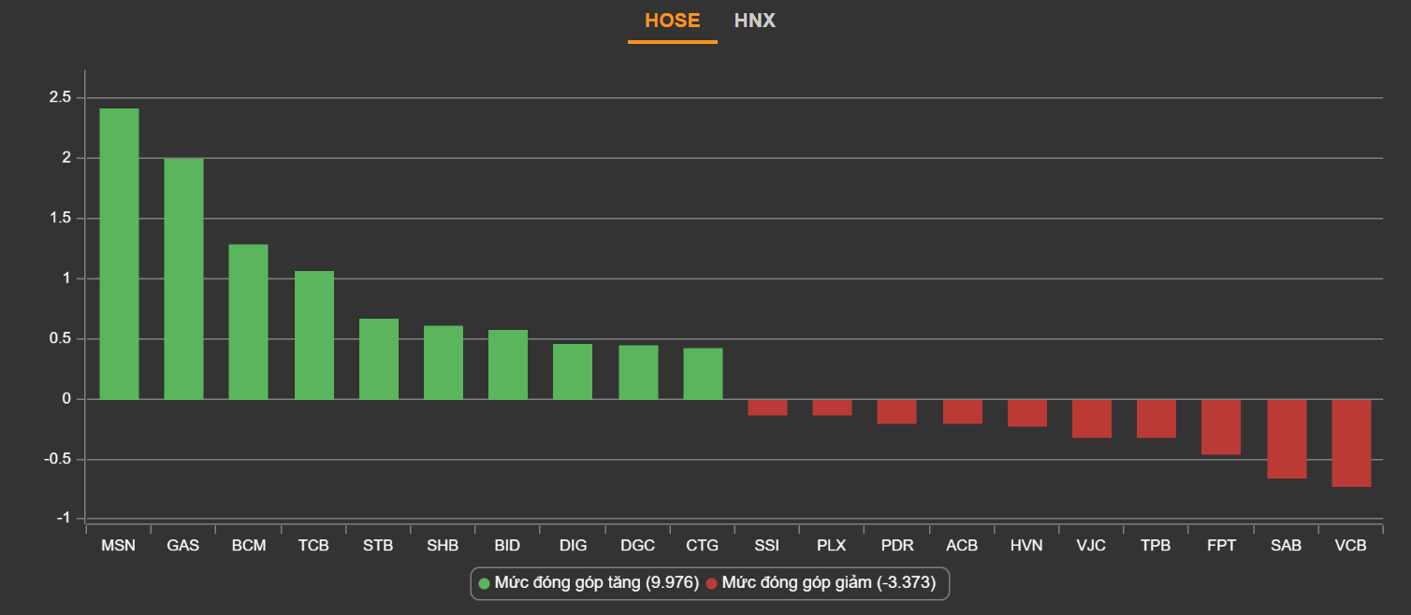
Task: Click the DIG axis label
Action: click(573, 546)
